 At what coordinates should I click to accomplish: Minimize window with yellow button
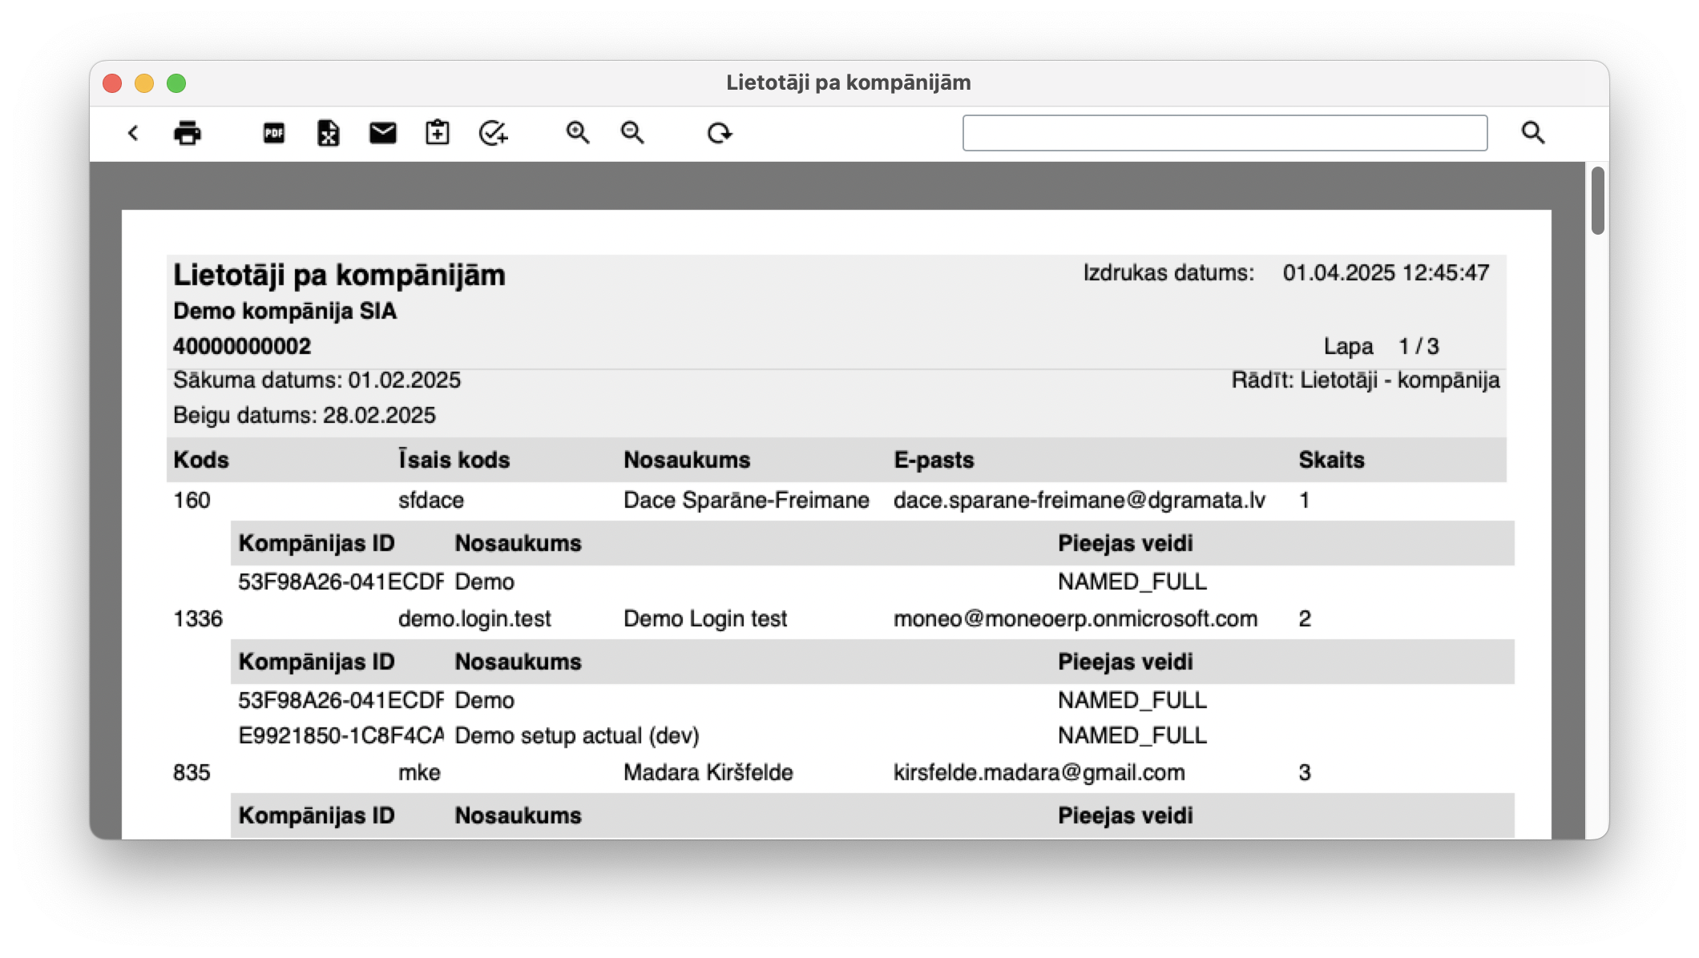point(144,83)
